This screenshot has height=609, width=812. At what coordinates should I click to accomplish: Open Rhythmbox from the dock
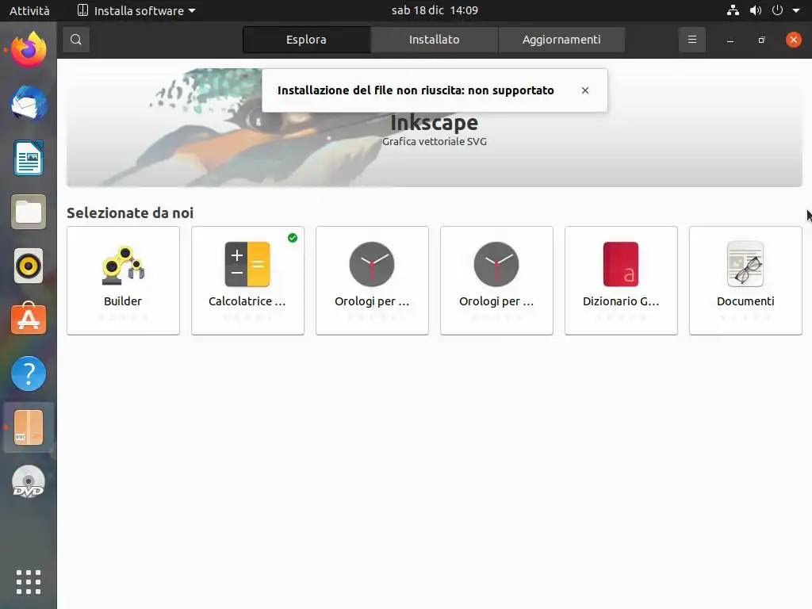pos(29,266)
